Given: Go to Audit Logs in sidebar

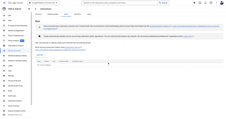Looking at the screenshot, I should (12, 96).
